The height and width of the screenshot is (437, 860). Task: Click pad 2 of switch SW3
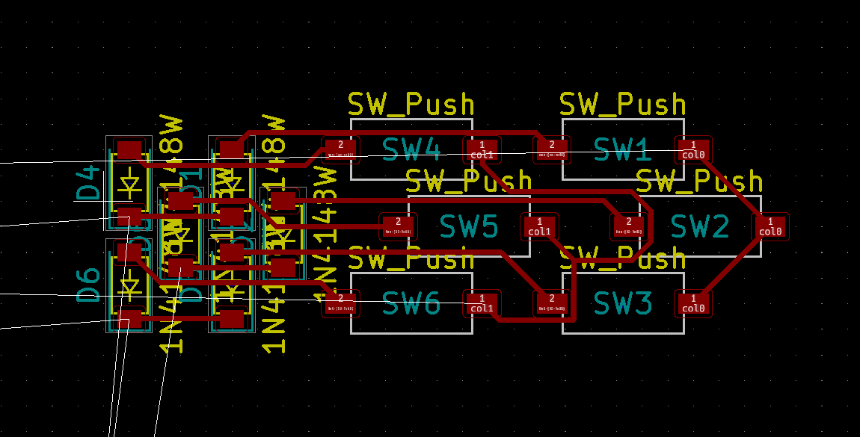click(552, 303)
